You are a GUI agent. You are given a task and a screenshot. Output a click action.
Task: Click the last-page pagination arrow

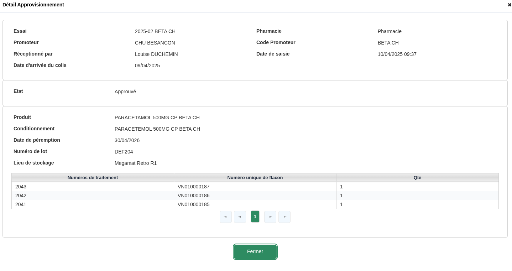[284, 217]
